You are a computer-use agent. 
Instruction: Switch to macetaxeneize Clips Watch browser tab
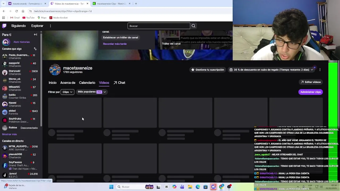[x=112, y=4]
